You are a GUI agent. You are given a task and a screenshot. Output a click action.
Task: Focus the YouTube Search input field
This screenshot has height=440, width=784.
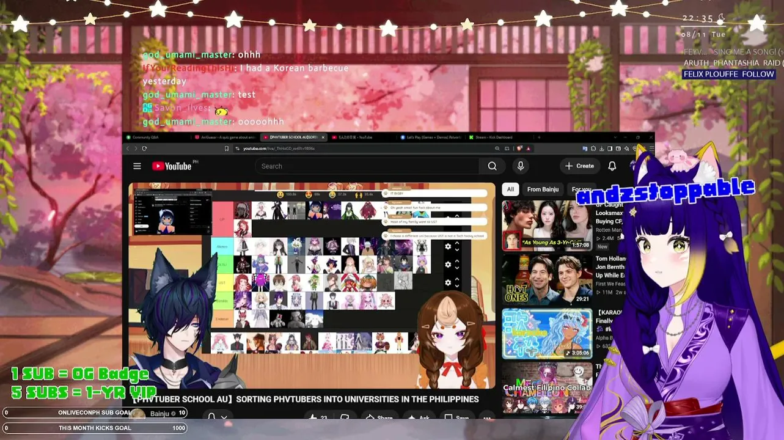[x=367, y=166]
